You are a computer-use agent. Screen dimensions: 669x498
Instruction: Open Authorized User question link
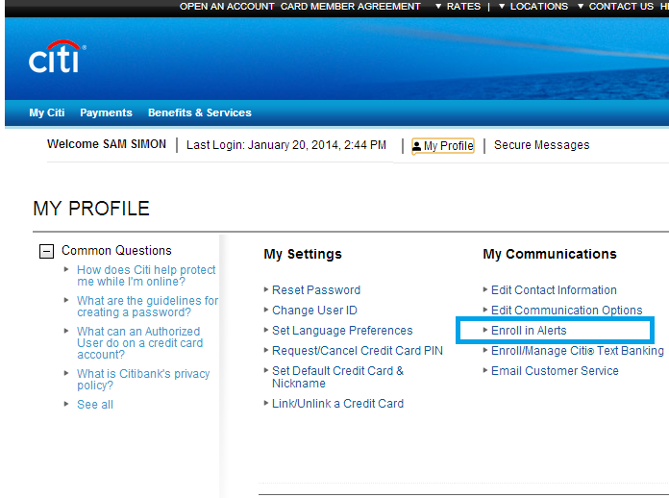point(140,343)
